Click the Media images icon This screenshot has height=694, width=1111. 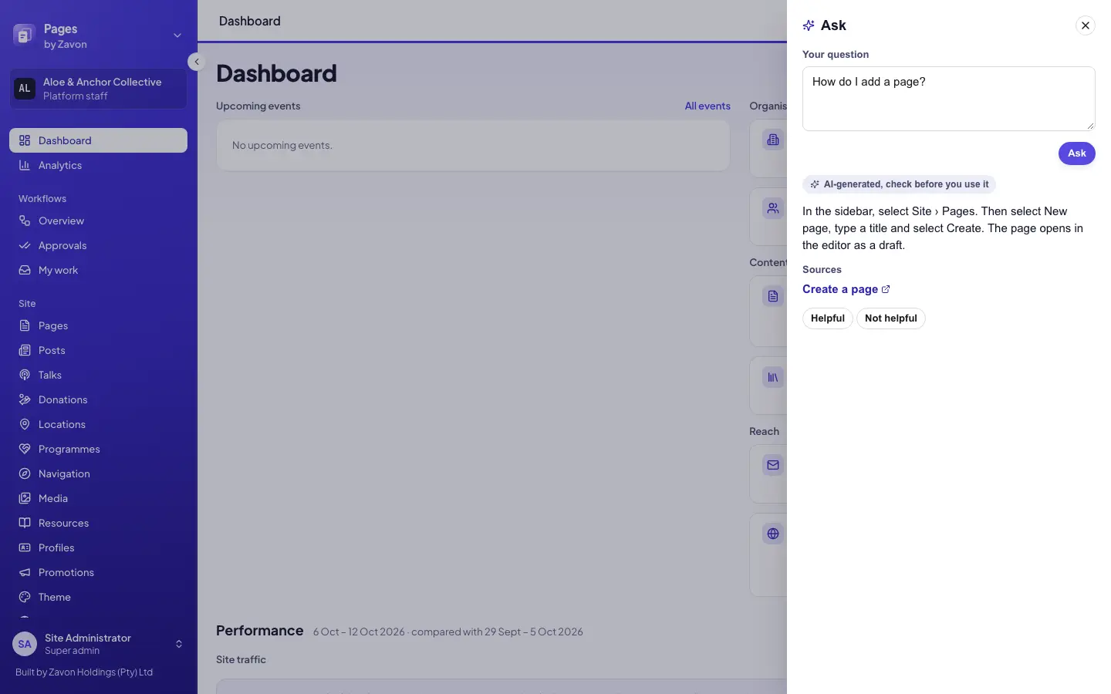(25, 498)
